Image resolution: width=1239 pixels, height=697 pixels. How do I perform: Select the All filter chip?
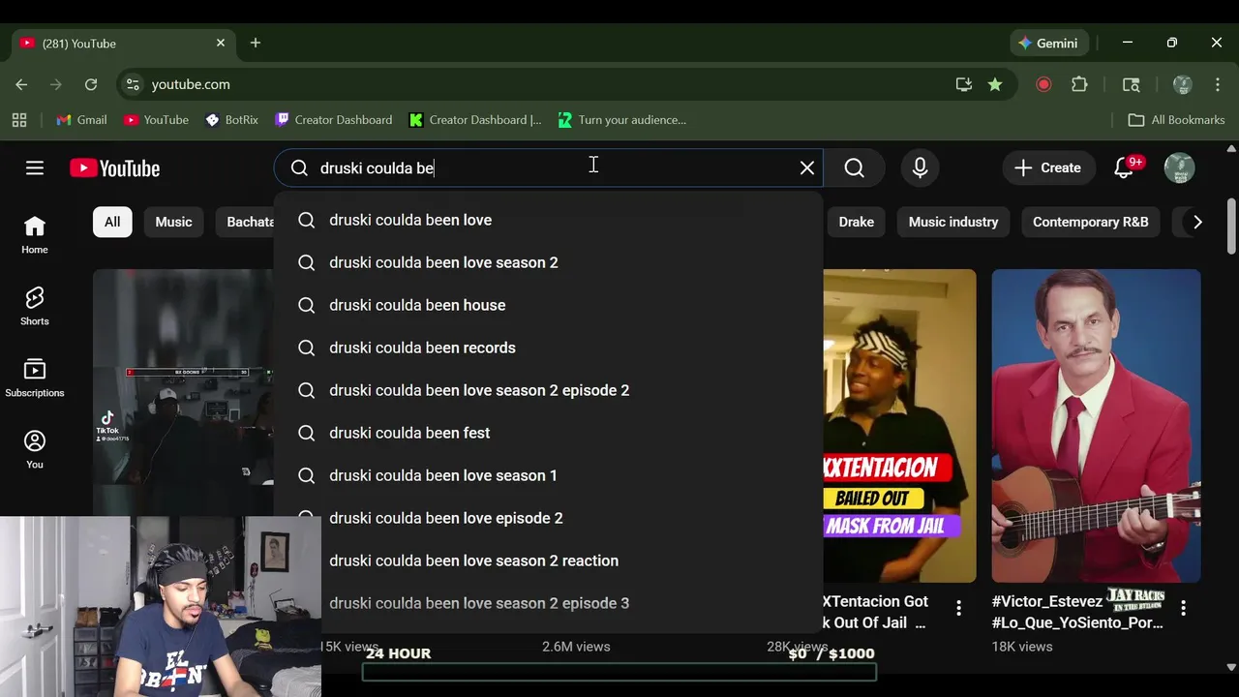112,222
